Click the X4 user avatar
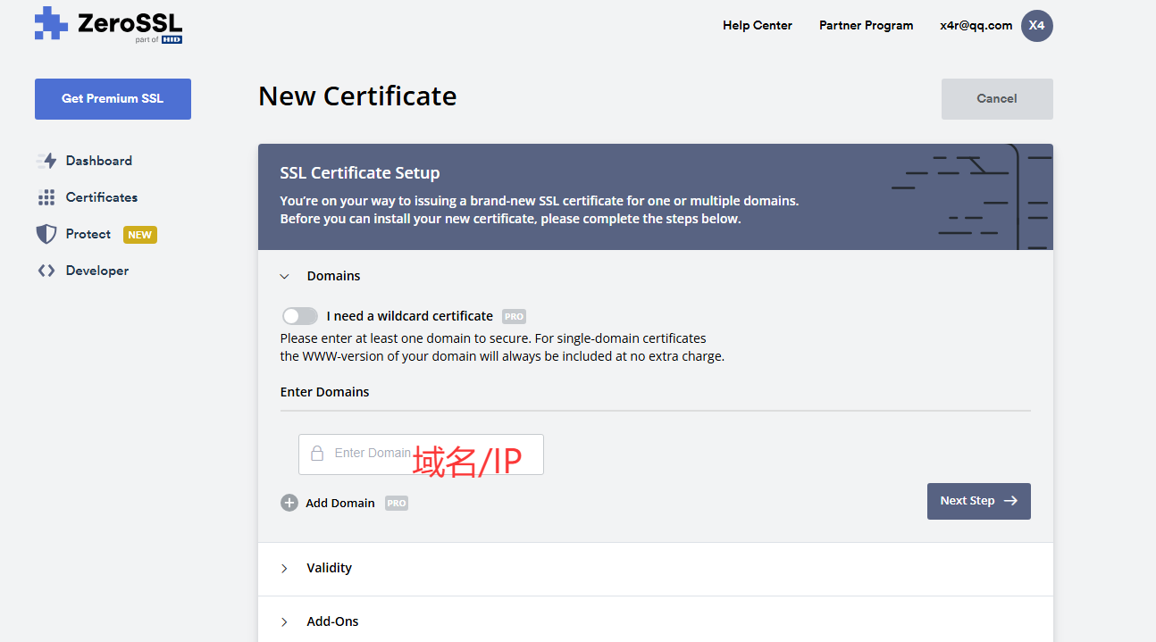 pyautogui.click(x=1036, y=25)
